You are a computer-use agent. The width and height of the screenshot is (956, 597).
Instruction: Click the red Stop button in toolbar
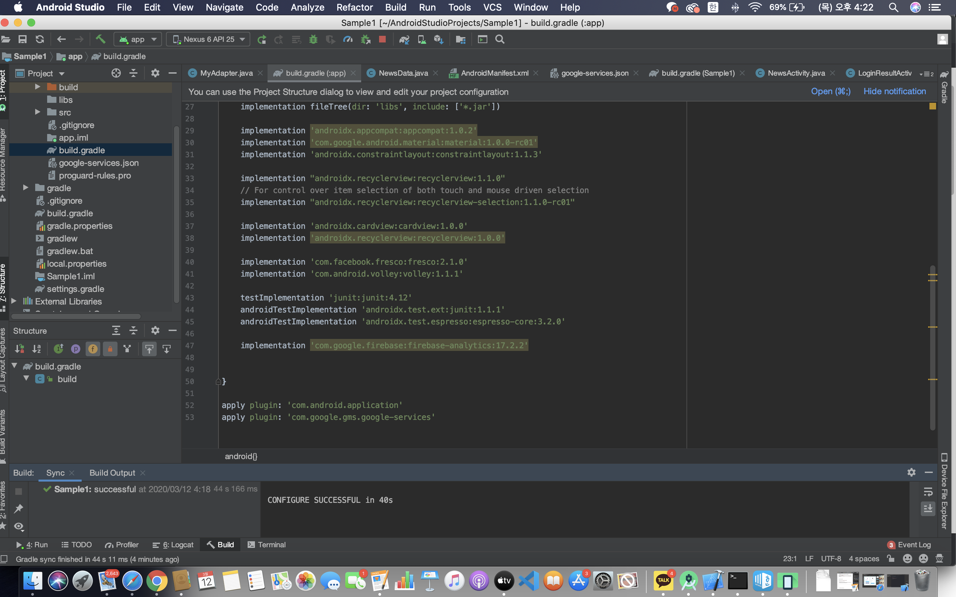point(382,39)
